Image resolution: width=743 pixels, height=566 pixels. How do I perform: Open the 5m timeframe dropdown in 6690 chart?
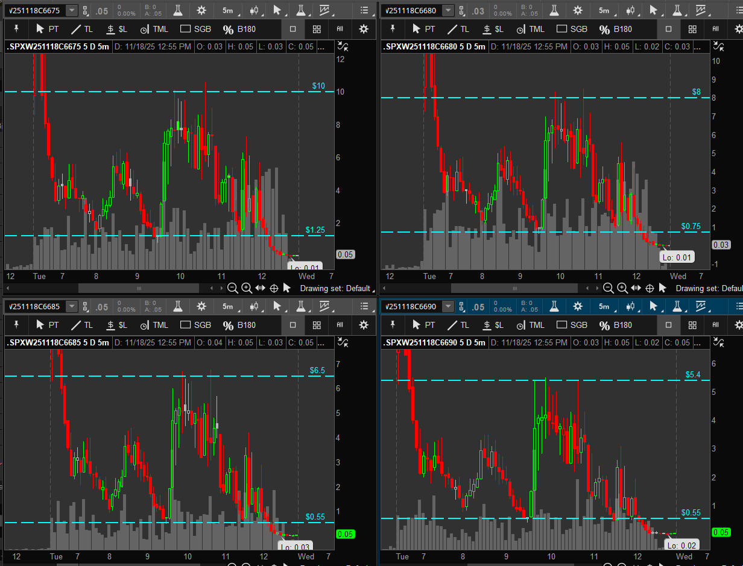point(605,307)
